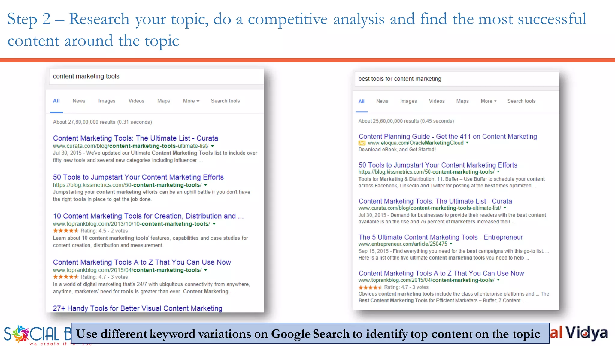Click the Digital Vidya logo

[579, 333]
